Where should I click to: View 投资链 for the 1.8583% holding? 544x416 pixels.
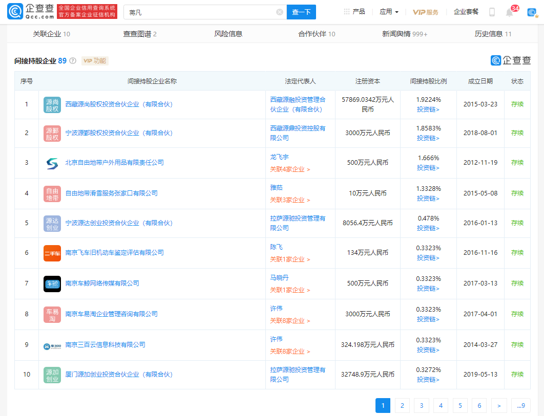pos(428,138)
